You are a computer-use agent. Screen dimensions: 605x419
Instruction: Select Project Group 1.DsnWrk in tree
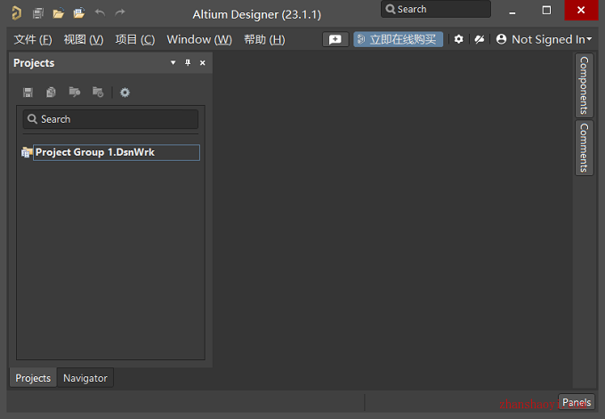click(x=117, y=152)
